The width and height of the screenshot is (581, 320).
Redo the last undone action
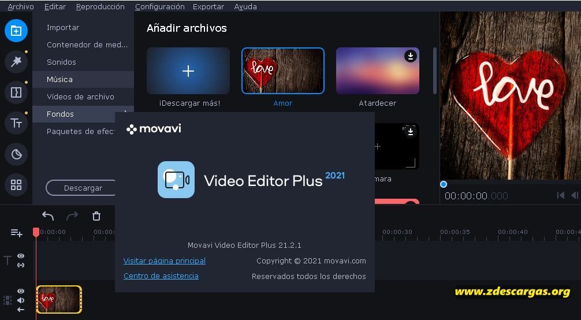pyautogui.click(x=72, y=216)
